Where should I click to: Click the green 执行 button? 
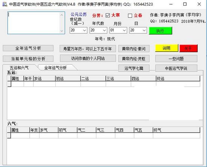click(x=160, y=31)
